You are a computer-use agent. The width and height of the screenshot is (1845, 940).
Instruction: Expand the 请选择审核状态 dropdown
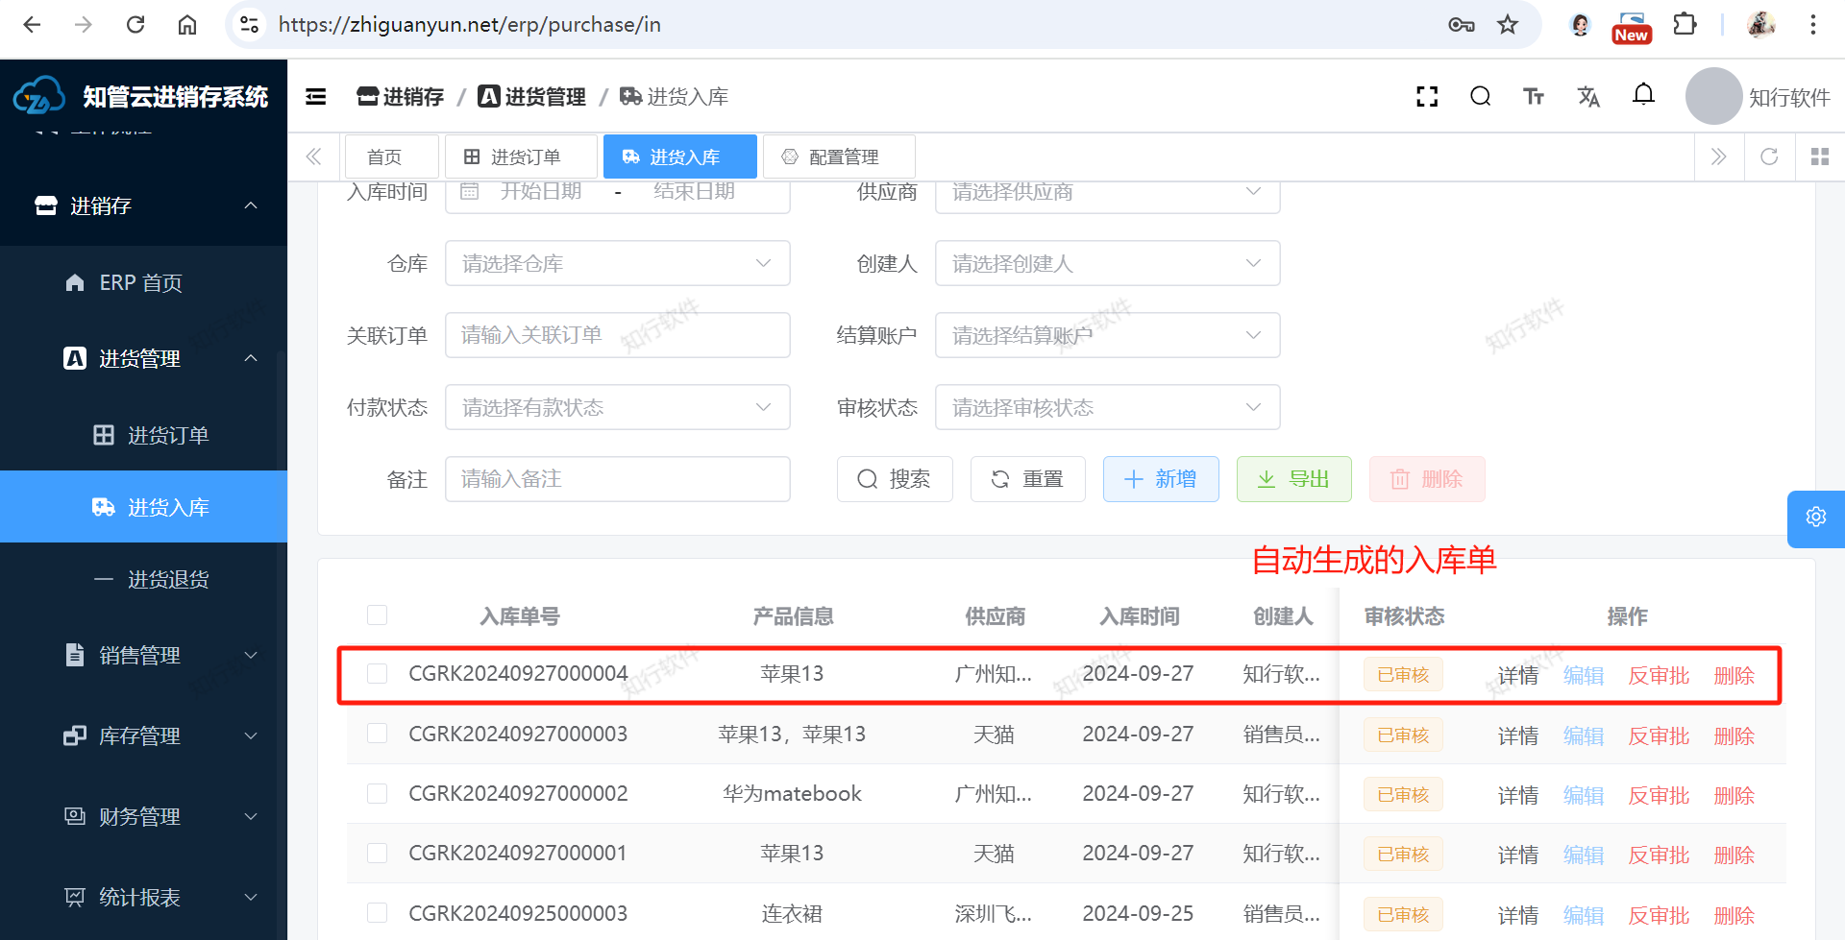click(x=1107, y=407)
